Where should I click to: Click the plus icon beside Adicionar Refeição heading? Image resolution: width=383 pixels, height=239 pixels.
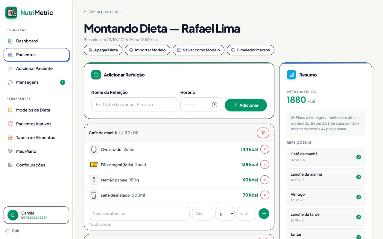[x=96, y=75]
